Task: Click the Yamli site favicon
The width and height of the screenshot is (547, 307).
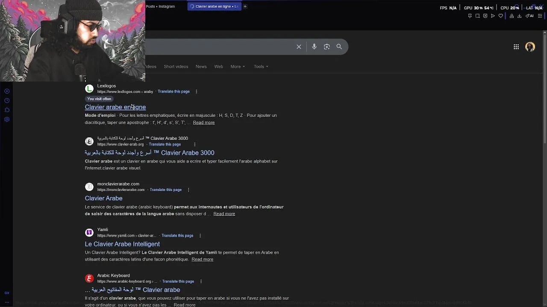Action: pyautogui.click(x=89, y=232)
